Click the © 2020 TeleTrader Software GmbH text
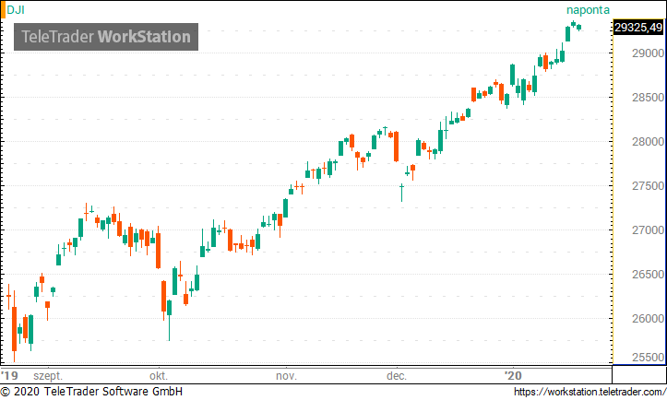Viewport: 667px width, 400px height. coord(91,392)
